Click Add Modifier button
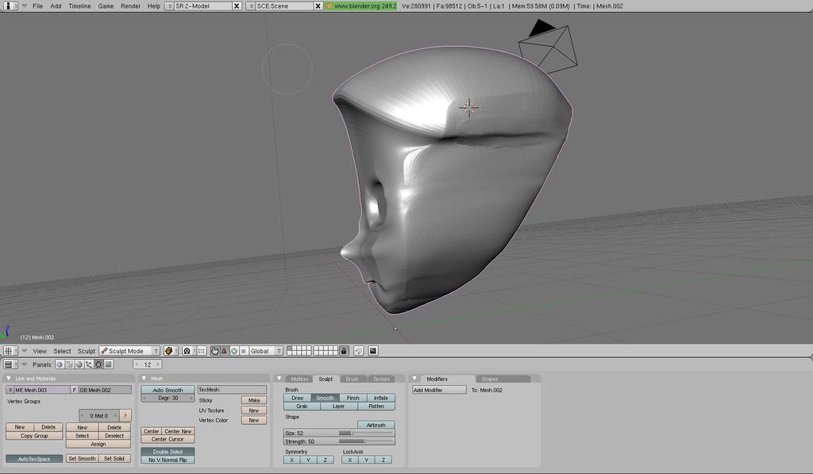The width and height of the screenshot is (813, 474). tap(439, 390)
